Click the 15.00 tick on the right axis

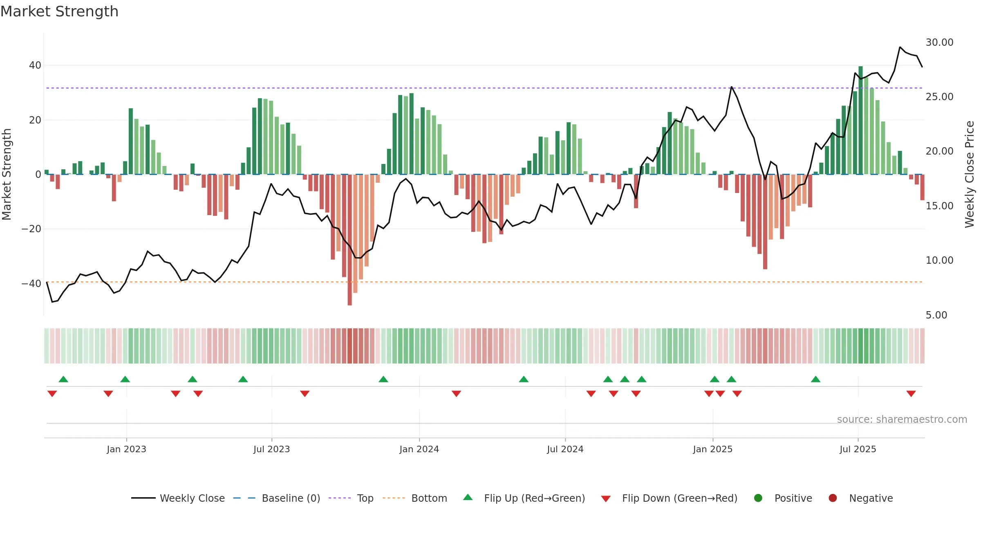point(939,206)
